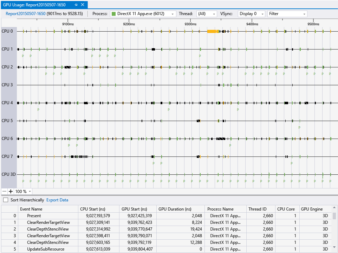Click a P marker on the CPU 3D lane
Screen dimensions: 338x253
point(23,181)
